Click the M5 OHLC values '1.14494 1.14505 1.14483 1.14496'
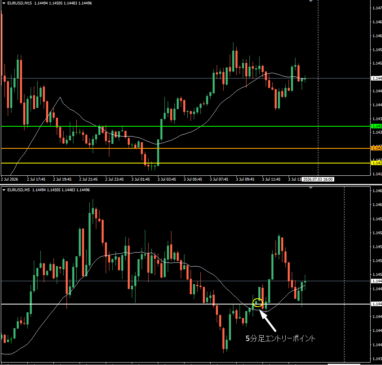 61,190
